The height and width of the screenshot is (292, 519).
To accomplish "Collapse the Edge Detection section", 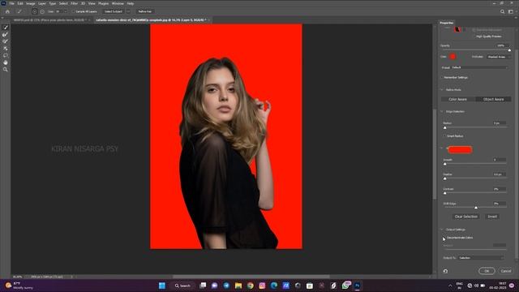I will point(442,112).
